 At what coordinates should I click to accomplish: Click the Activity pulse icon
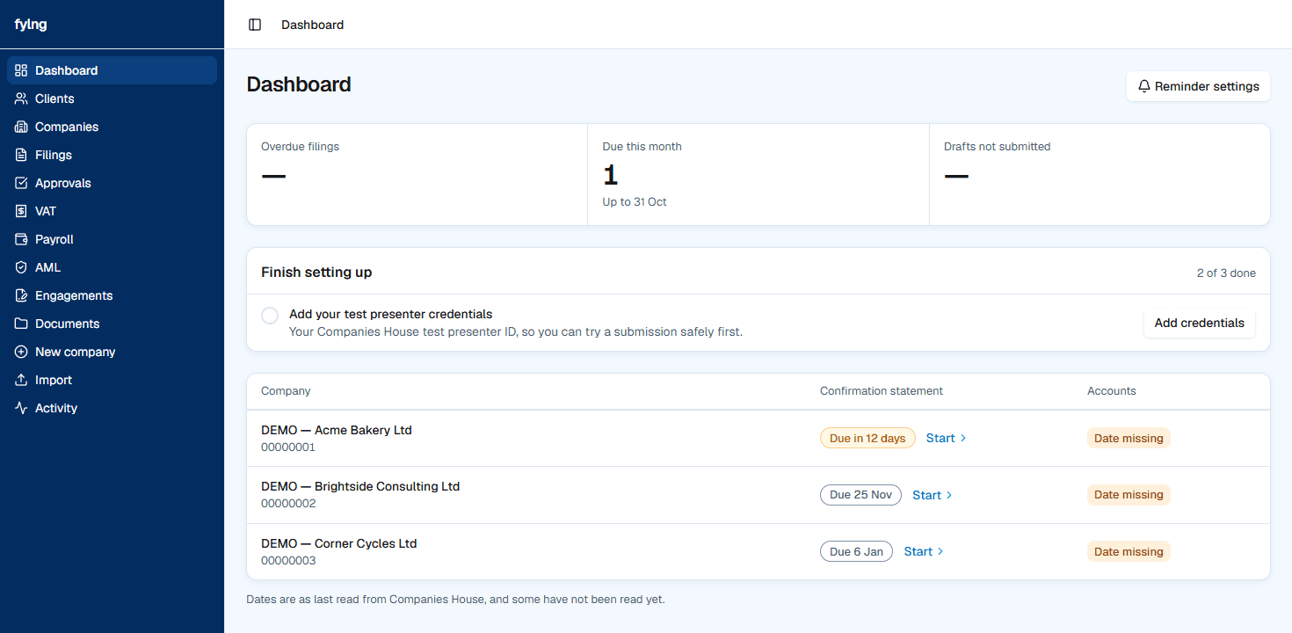tap(21, 408)
